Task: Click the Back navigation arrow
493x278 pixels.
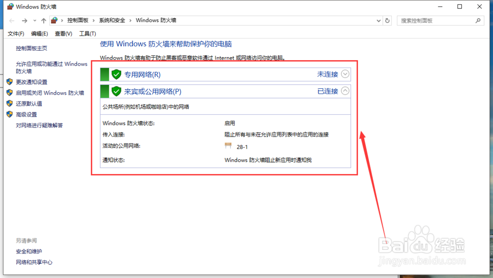Action: coord(12,21)
